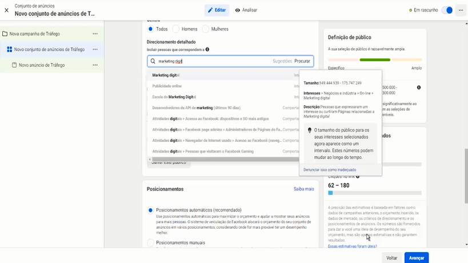Click the Avançar button
This screenshot has width=468, height=263.
click(417, 258)
